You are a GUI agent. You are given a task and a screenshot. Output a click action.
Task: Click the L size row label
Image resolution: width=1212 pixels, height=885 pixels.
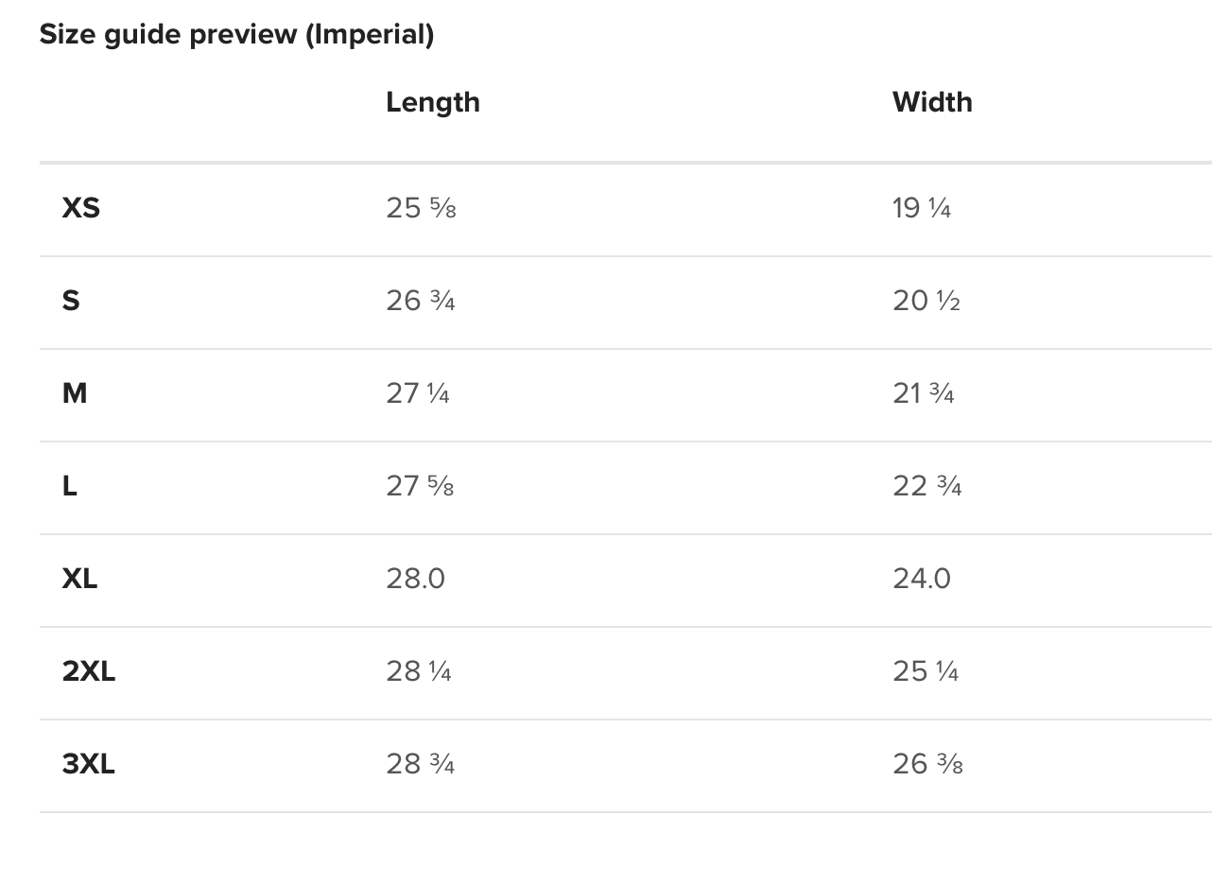[70, 486]
